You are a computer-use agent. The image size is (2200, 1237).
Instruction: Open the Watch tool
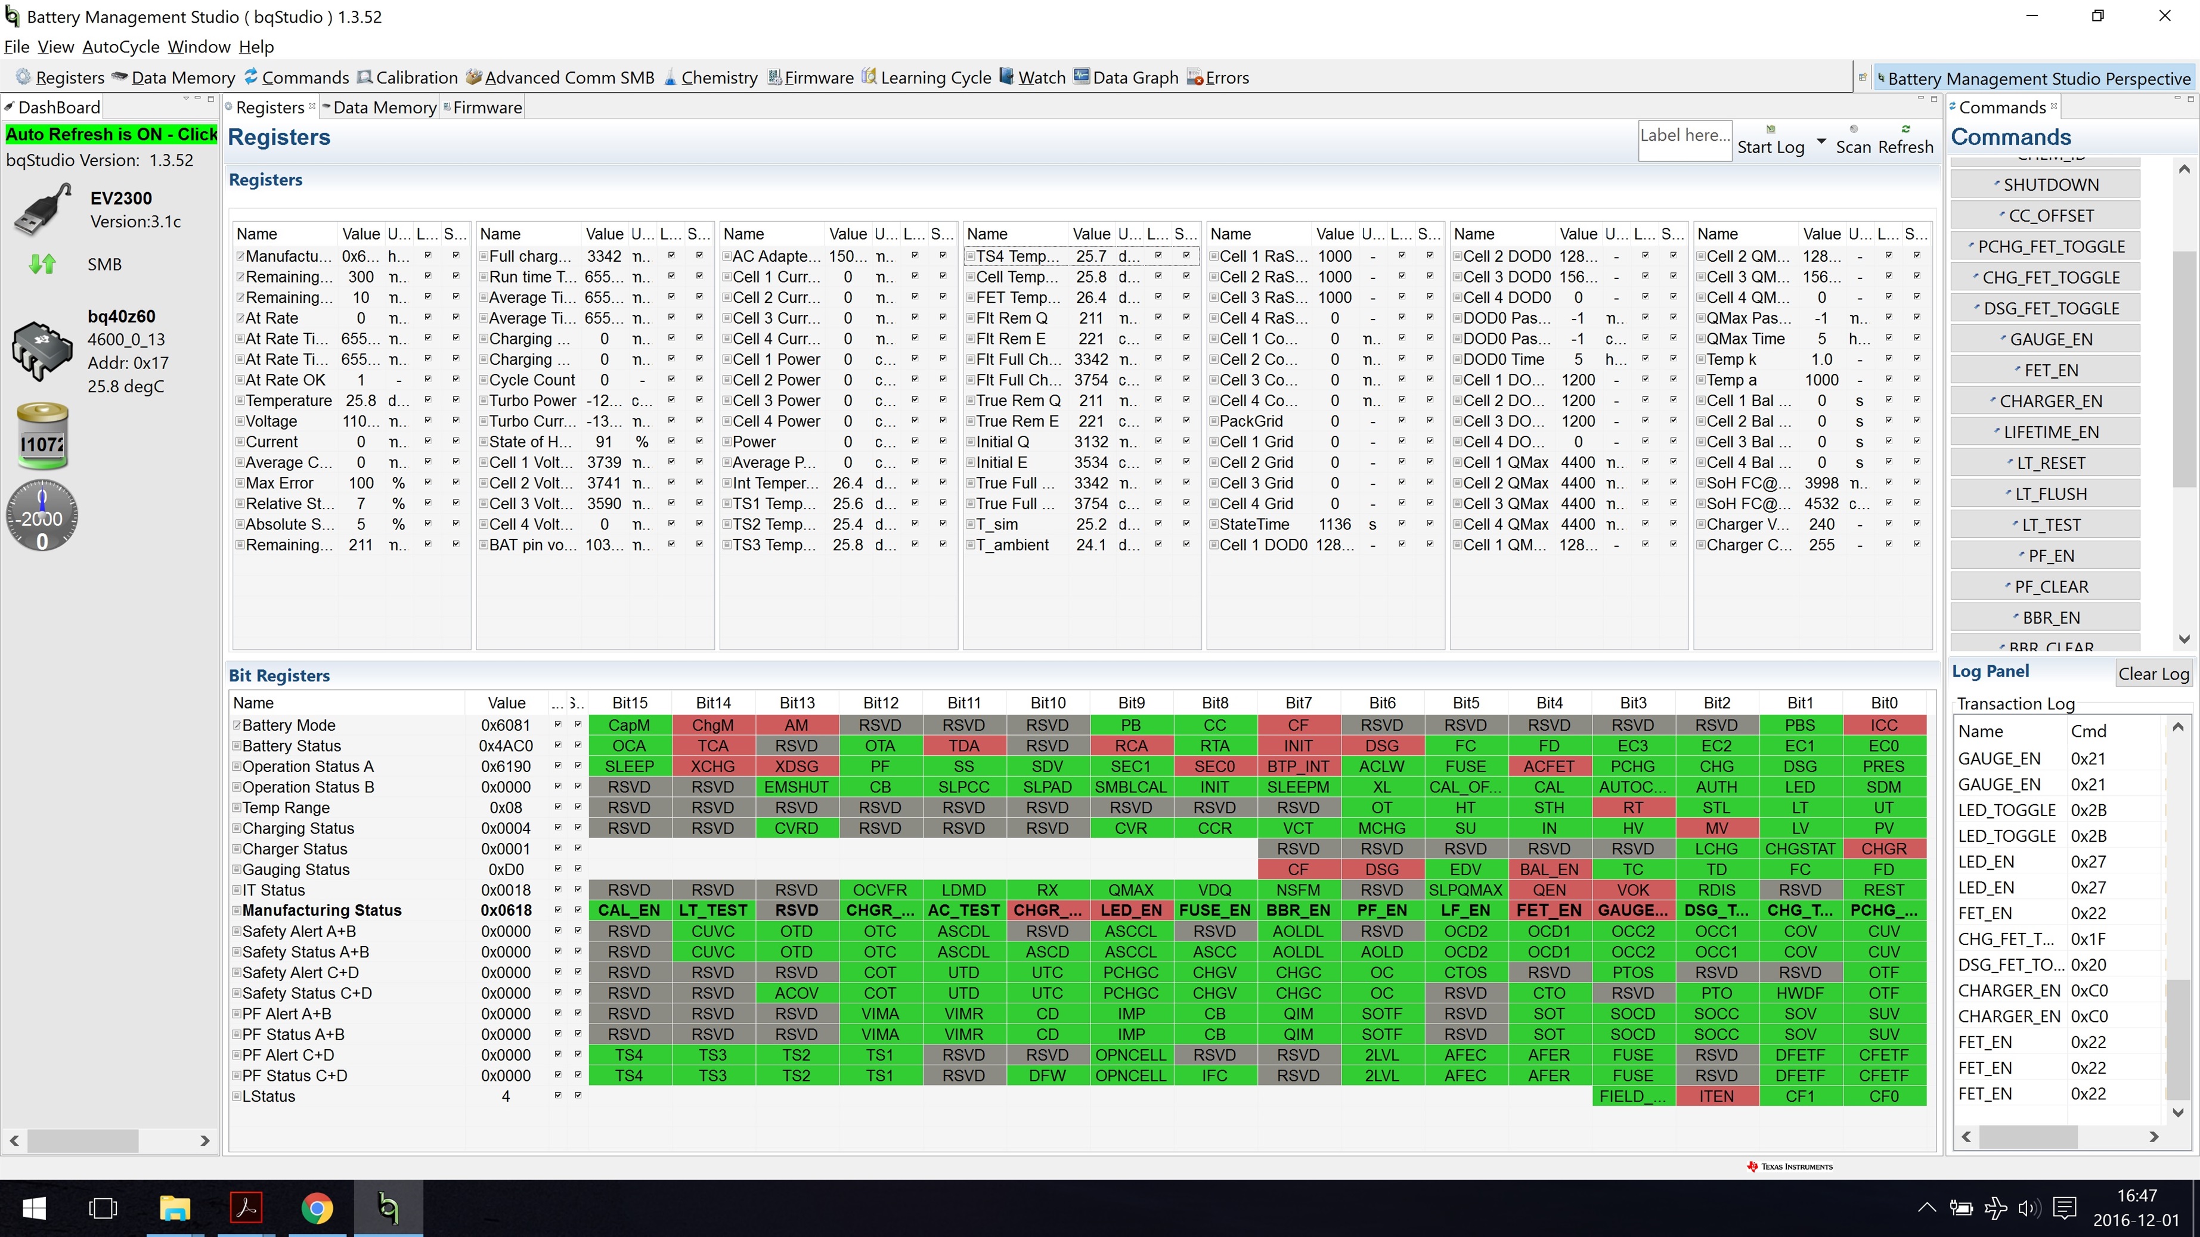click(x=1033, y=77)
